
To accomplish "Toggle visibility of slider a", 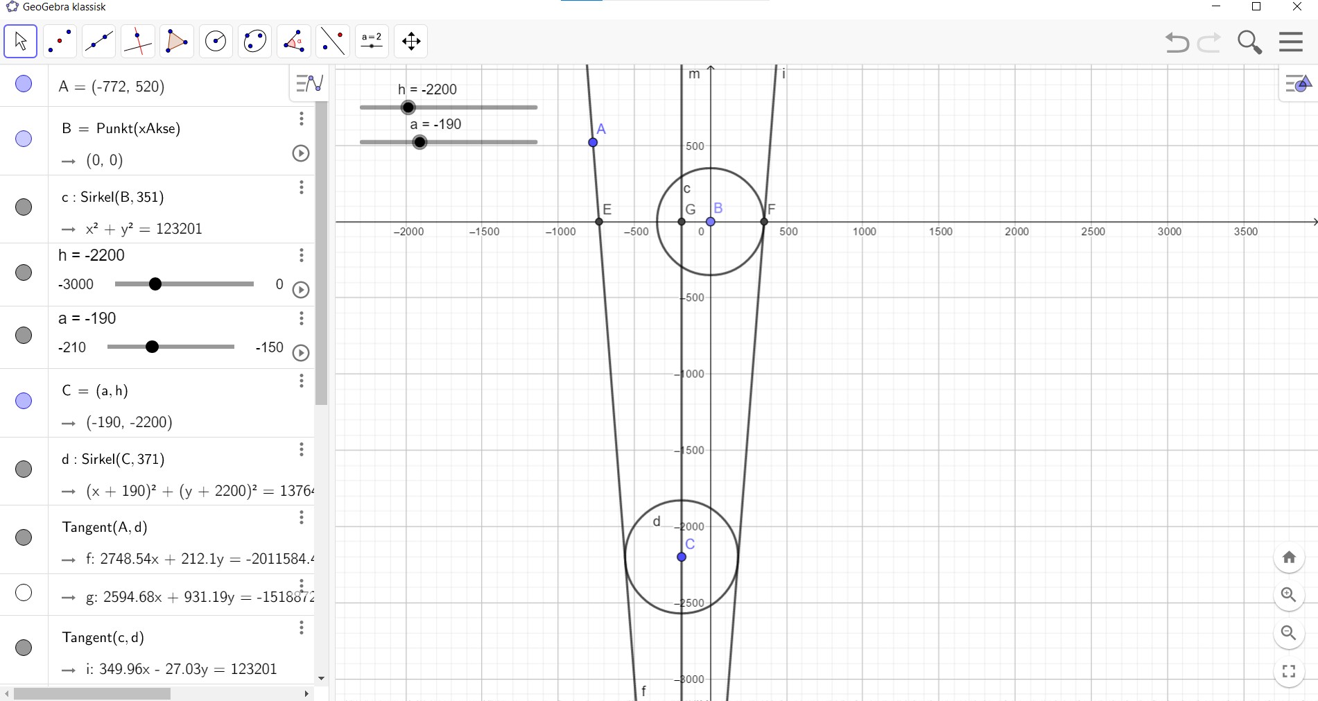I will tap(24, 336).
